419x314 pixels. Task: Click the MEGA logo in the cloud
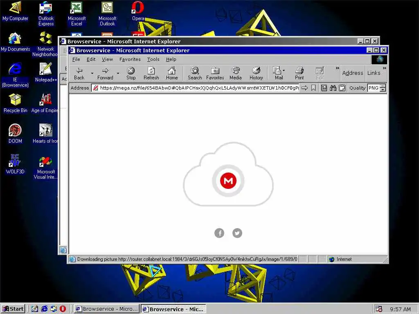(228, 181)
